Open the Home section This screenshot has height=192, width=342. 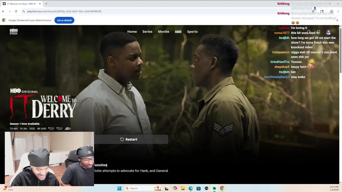click(x=132, y=31)
